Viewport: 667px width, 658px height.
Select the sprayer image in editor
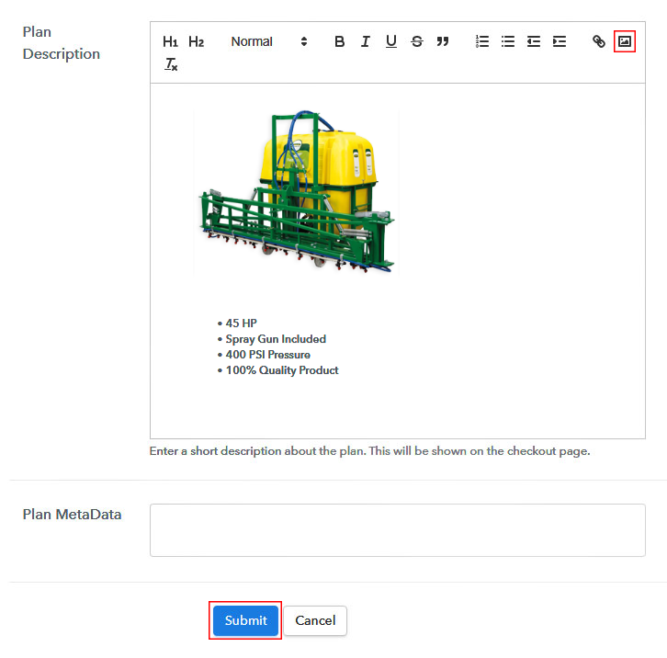297,191
